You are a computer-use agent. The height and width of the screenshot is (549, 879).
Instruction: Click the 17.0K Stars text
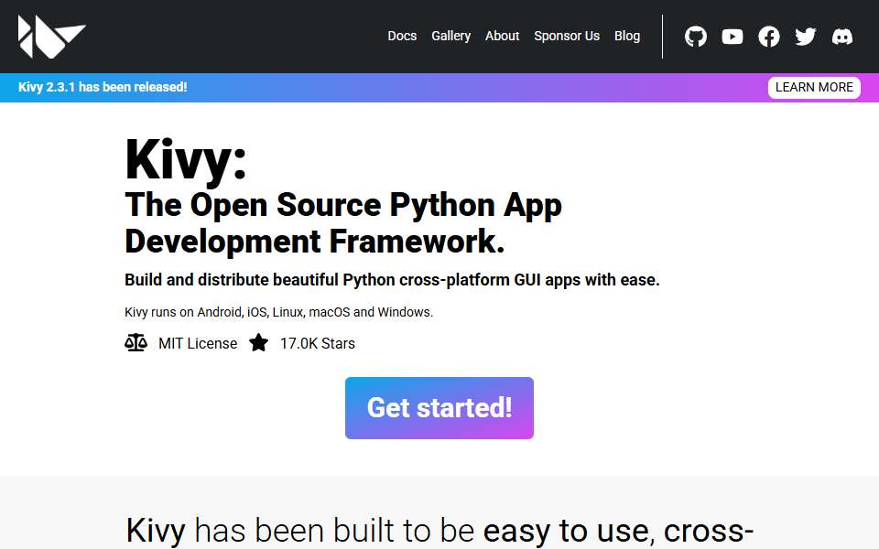point(318,343)
